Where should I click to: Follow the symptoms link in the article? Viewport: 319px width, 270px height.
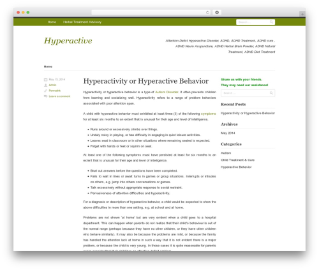click(x=208, y=114)
